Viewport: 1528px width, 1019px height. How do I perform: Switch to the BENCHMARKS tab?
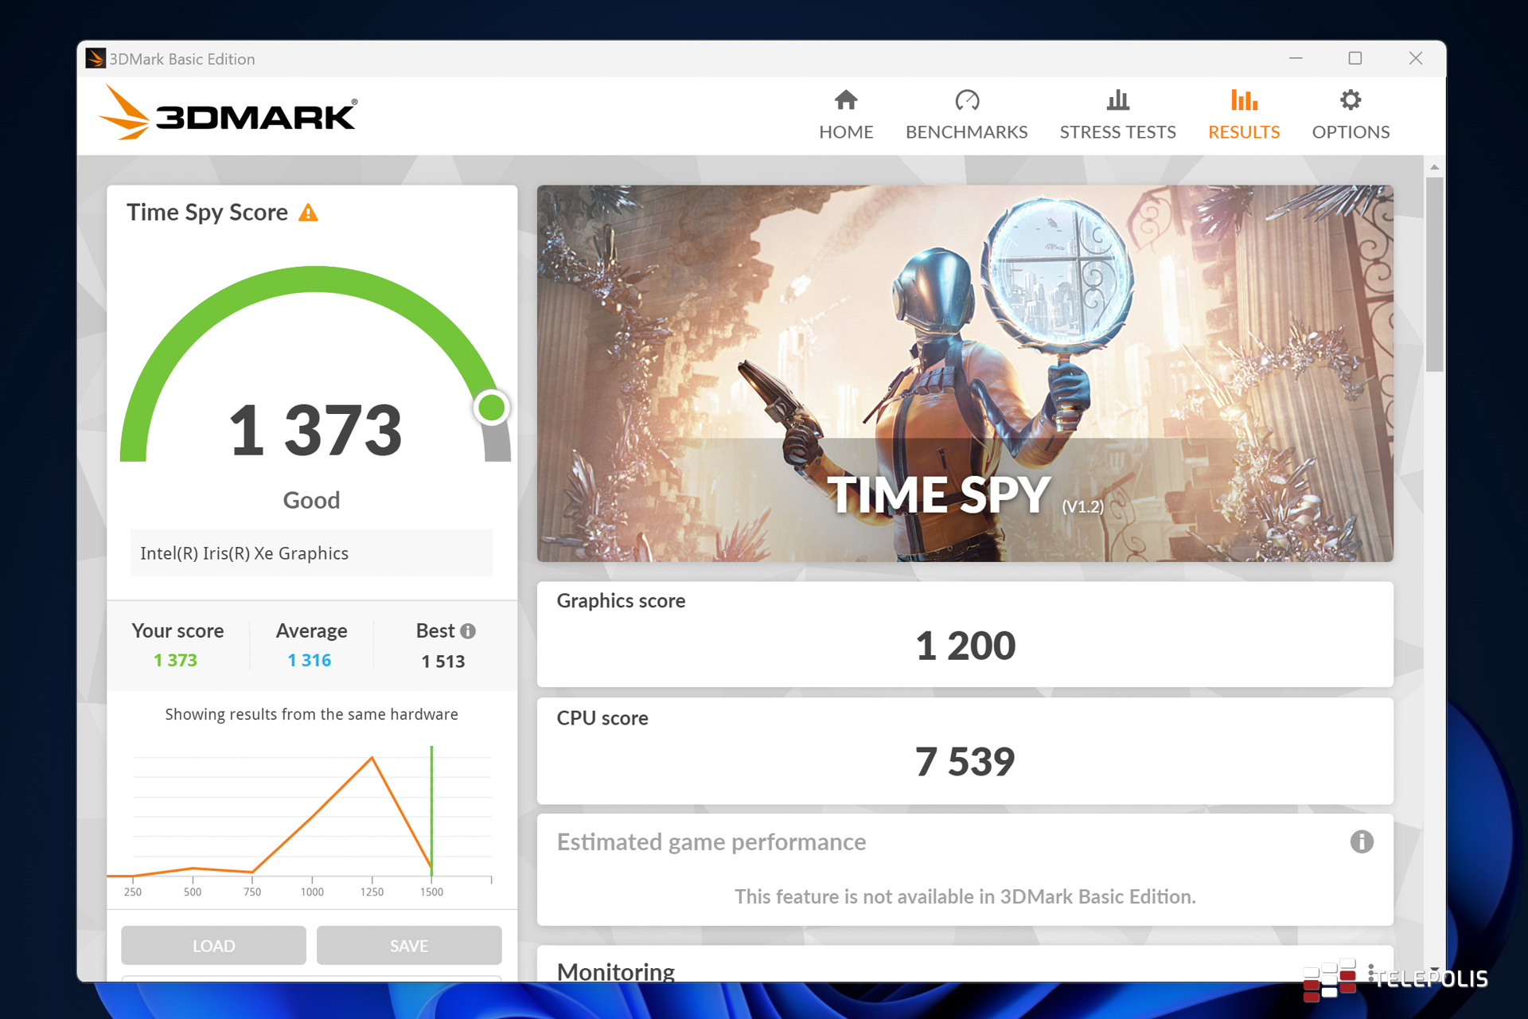coord(966,132)
